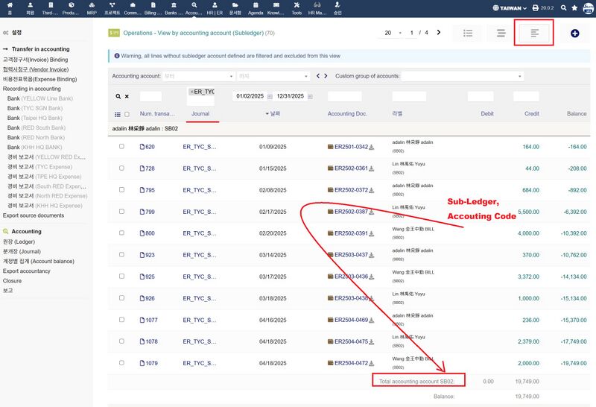Tick the select-all rows checkbox
The image size is (596, 407).
(x=127, y=114)
